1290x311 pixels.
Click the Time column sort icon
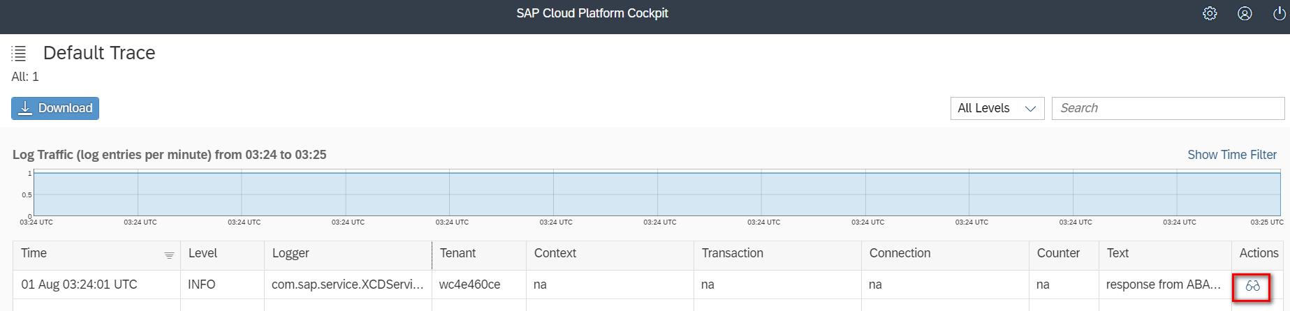click(x=169, y=255)
